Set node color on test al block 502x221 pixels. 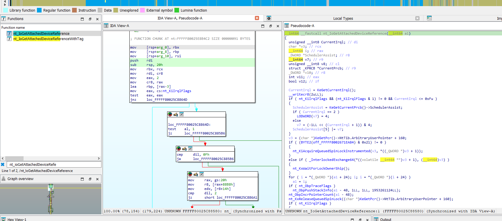170,114
